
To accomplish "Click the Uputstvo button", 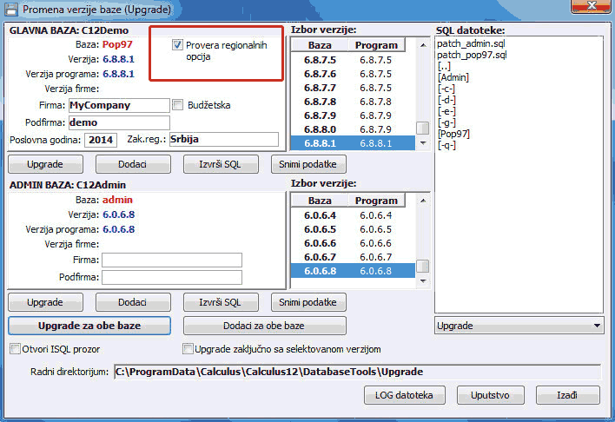I will pos(491,395).
